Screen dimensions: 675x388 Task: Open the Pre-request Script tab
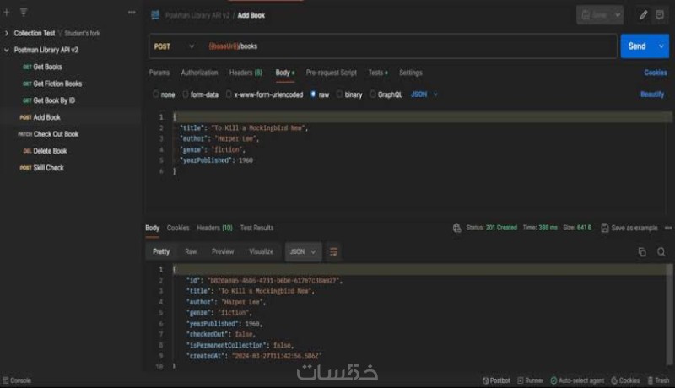tap(332, 73)
